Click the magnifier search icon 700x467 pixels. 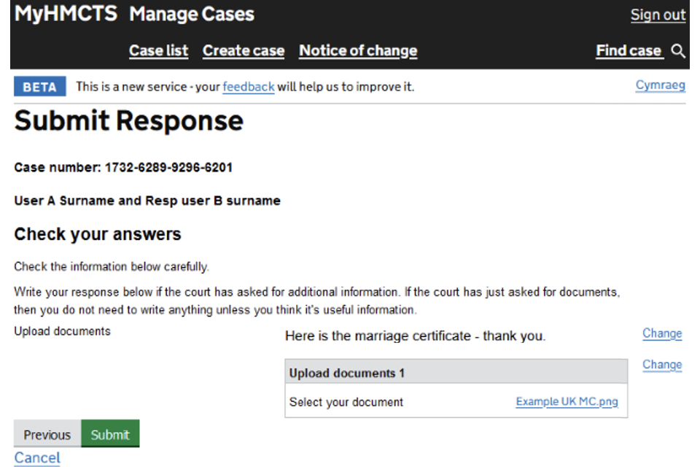[x=678, y=51]
